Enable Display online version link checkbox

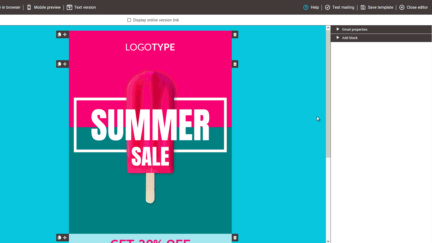[x=129, y=20]
